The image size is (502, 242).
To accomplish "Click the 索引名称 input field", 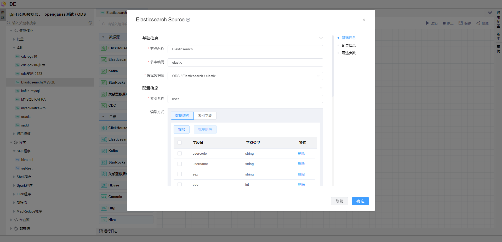I will tap(245, 99).
